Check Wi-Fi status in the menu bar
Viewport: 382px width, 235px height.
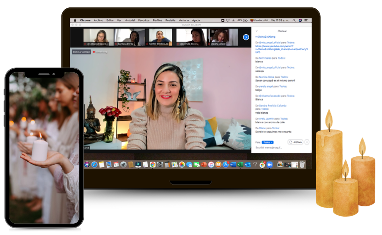[228, 20]
